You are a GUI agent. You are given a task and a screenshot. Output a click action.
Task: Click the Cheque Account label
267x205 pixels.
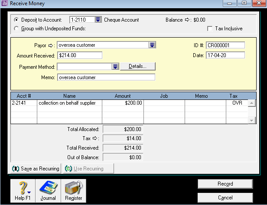[x=121, y=20]
